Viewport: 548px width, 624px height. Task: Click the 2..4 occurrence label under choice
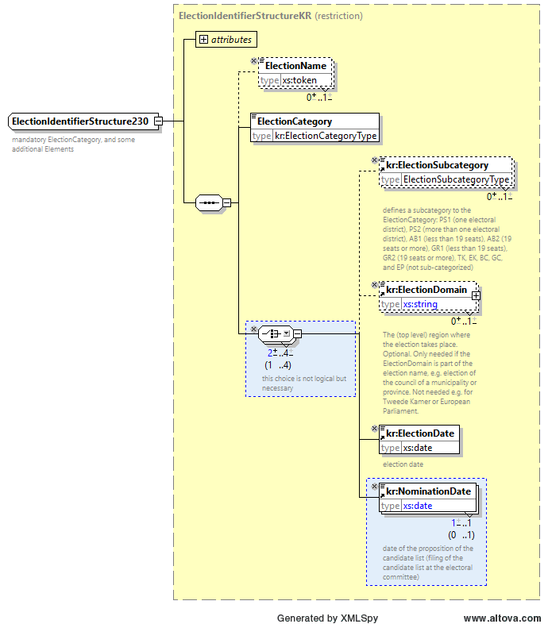(x=280, y=353)
